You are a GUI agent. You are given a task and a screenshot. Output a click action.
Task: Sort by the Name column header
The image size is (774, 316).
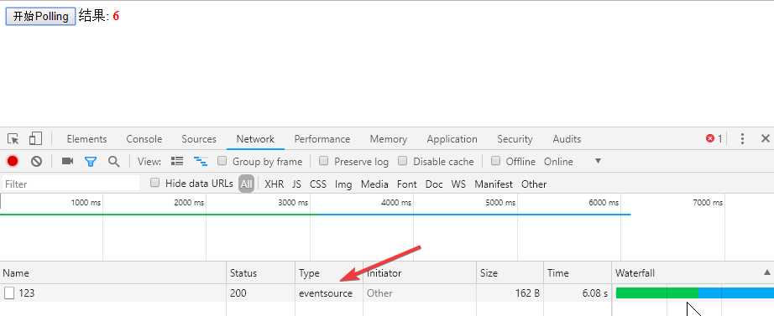(x=113, y=273)
